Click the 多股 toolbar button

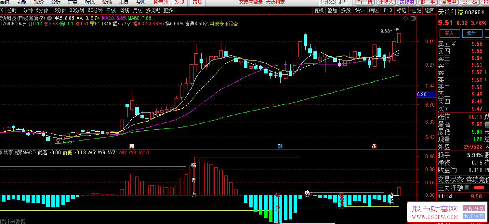tap(346, 11)
